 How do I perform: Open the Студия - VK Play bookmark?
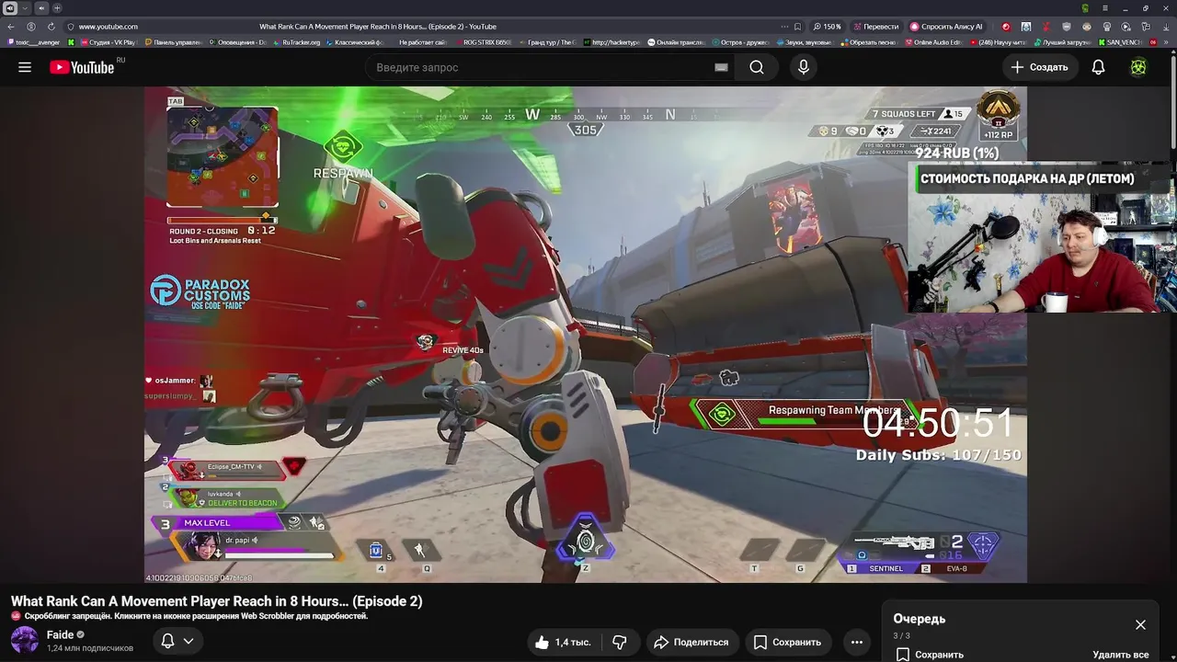[109, 42]
